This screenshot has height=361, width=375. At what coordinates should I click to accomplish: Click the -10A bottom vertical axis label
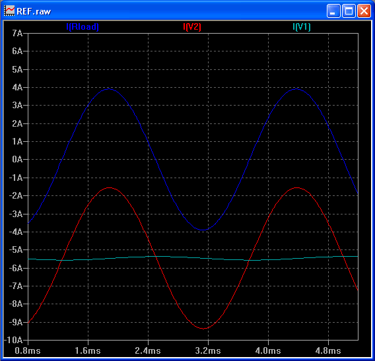pos(16,340)
